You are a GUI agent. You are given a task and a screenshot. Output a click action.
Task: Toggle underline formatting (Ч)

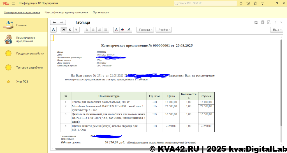76,30
